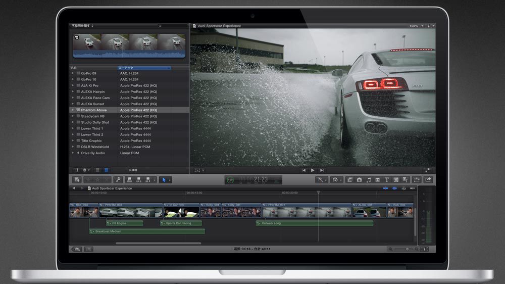Click the filmstrip preview thumbnail
Image resolution: width=505 pixels, height=284 pixels.
129,46
